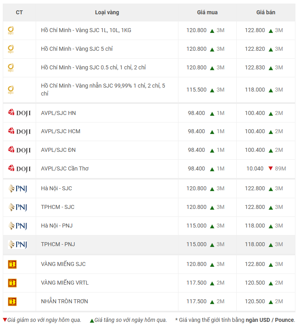Screen dimensions: 299x329
Task: Click DOJI logo in the AVPL/SJC HN row
Action: (19, 113)
